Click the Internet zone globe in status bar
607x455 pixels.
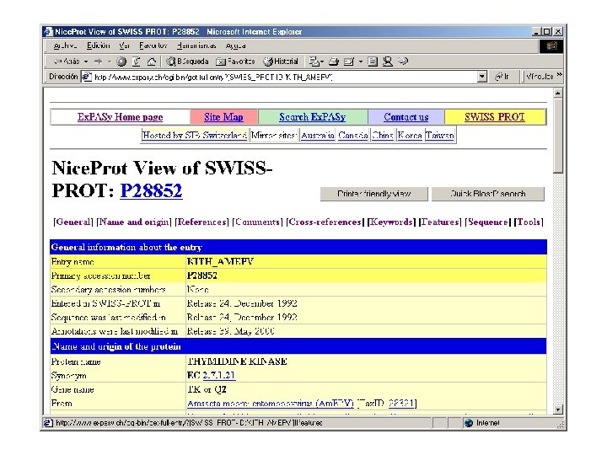(469, 423)
